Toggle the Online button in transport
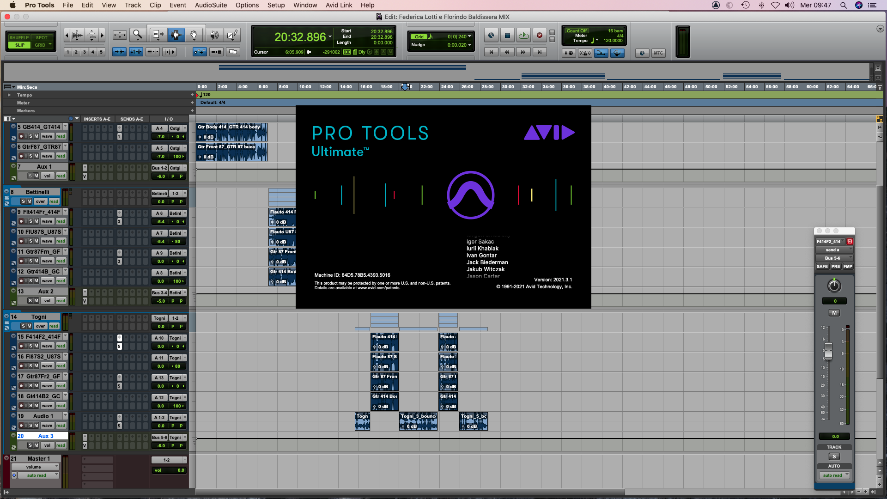Screen dimensions: 887x499 491,35
